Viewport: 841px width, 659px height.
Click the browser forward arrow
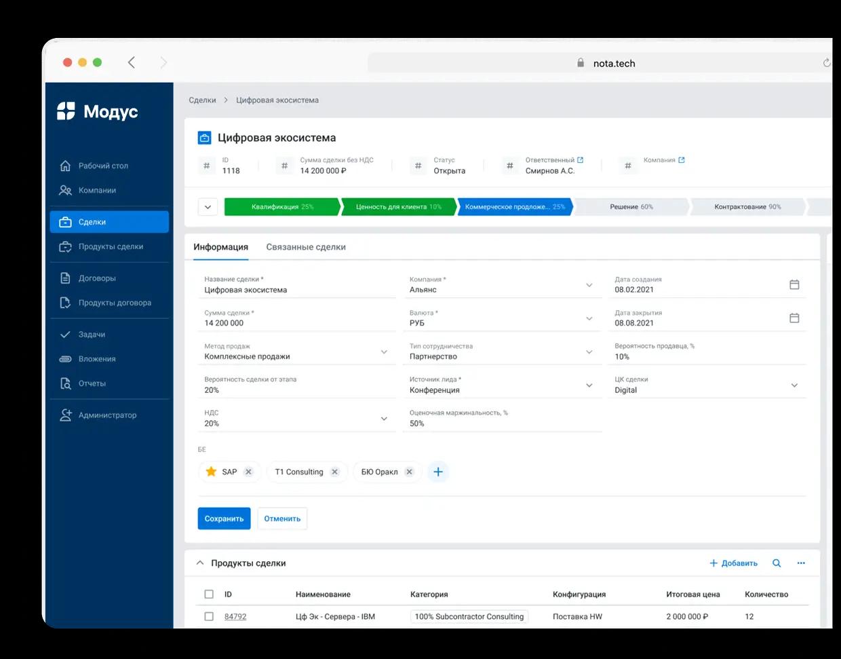(163, 62)
